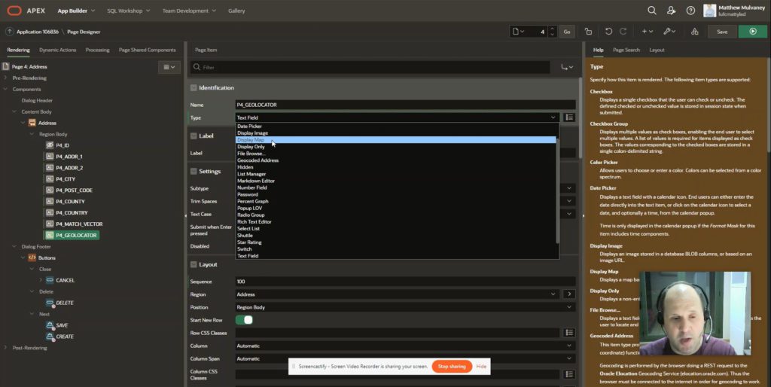Open the search magnifier in top bar
771x387 pixels.
[x=651, y=11]
